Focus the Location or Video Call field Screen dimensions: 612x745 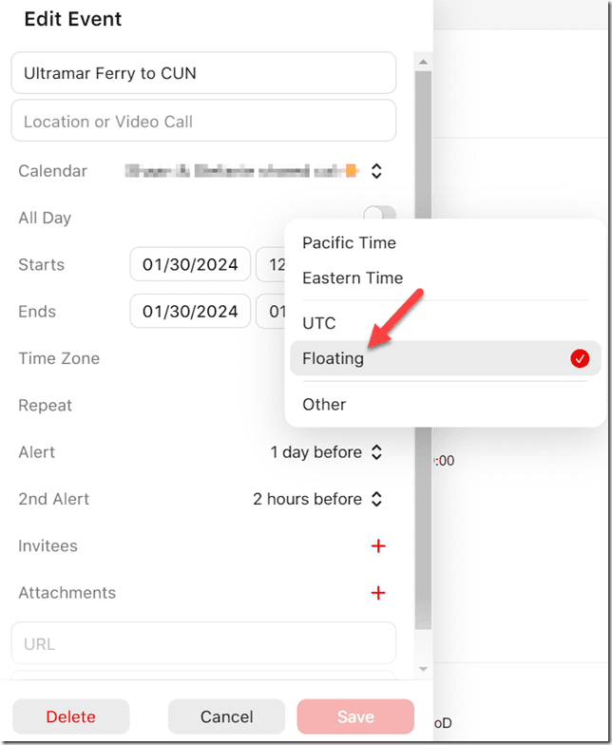tap(203, 121)
